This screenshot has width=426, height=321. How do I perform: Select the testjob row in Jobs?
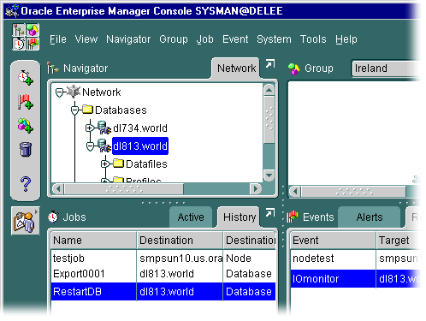coord(163,259)
